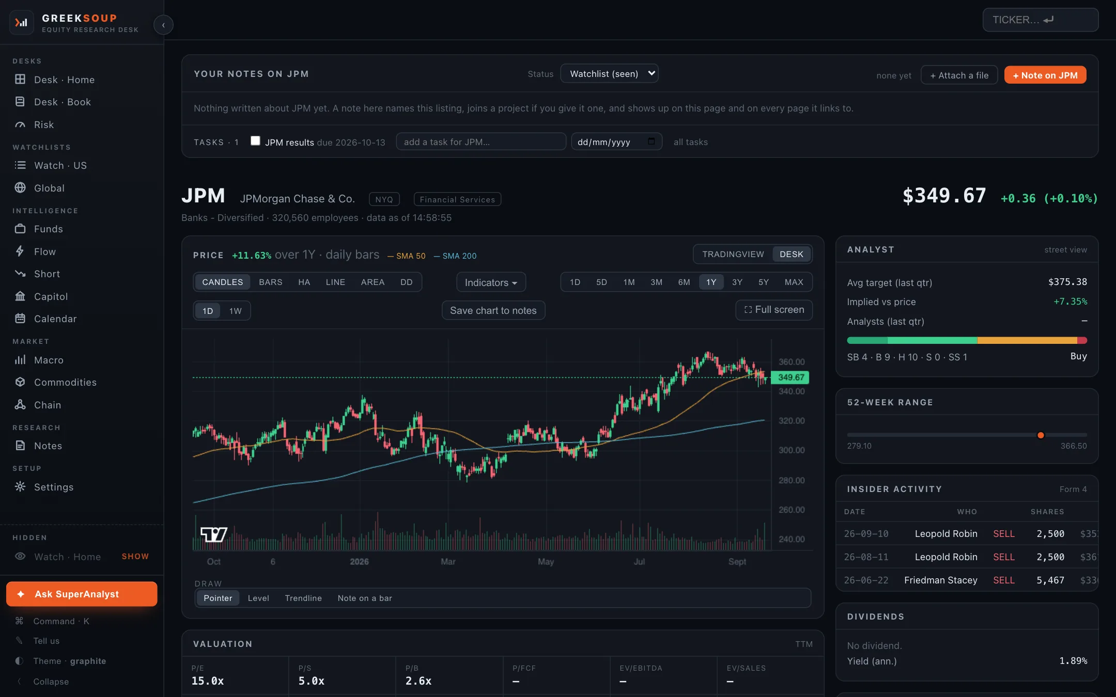This screenshot has height=697, width=1116.
Task: Click + Note on JPM button
Action: (x=1045, y=75)
